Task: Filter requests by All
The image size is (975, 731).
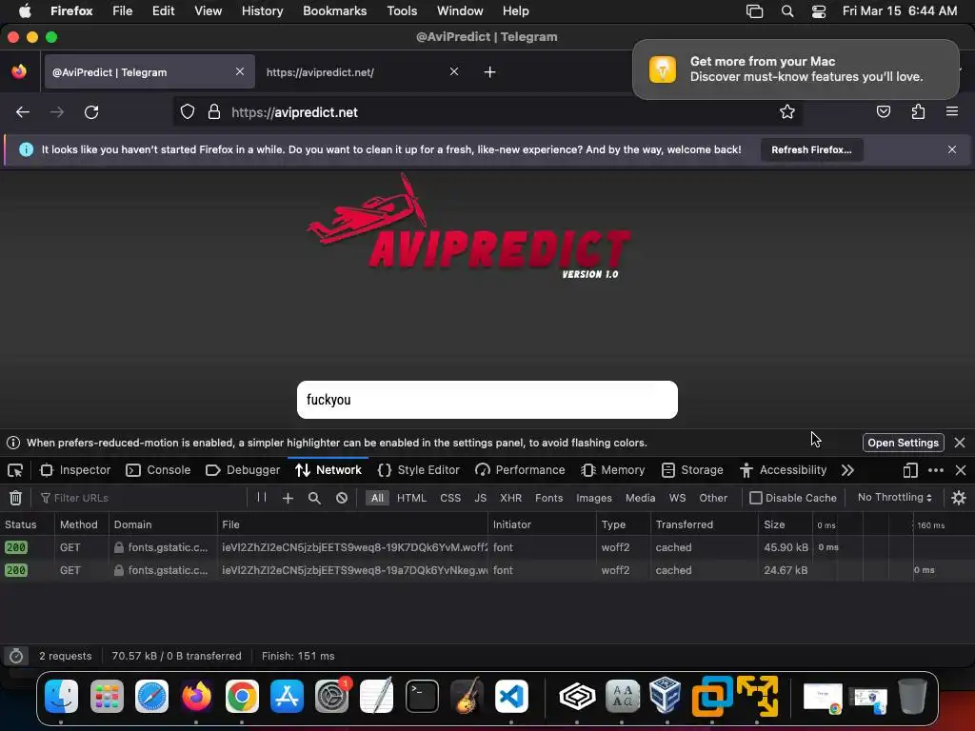Action: [x=377, y=498]
